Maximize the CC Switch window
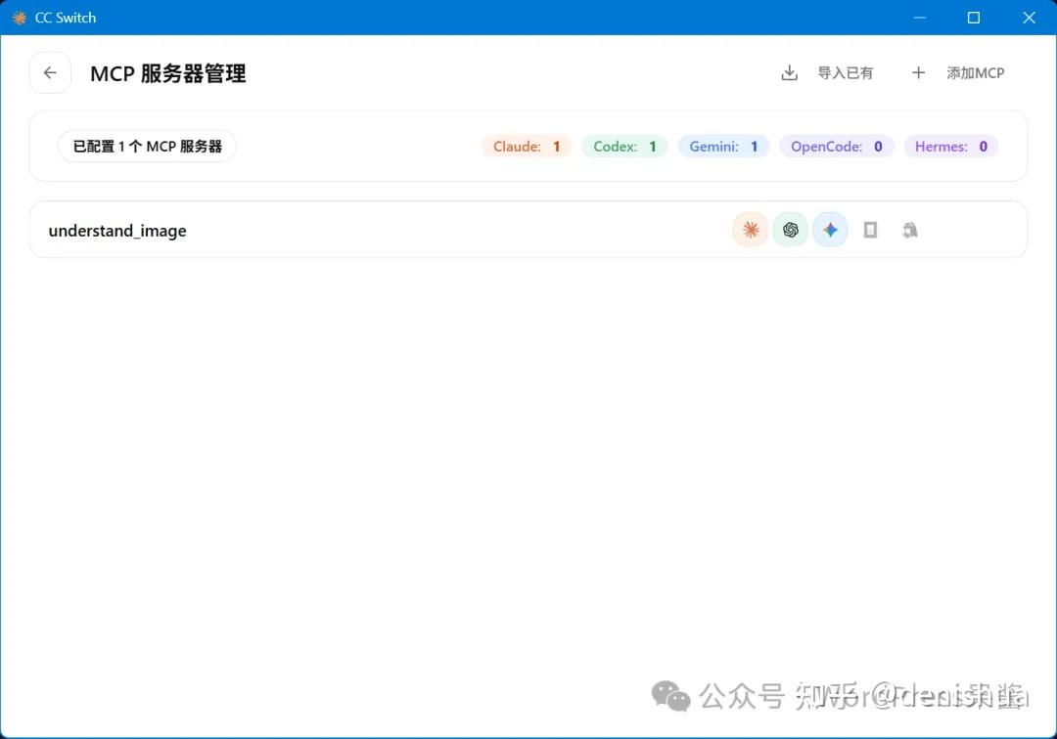Screen dimensions: 1057x739 [974, 18]
